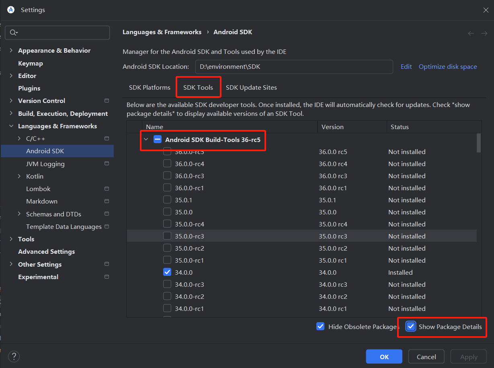The image size is (494, 368).
Task: Check the 34.0.0-rc2 build tools box
Action: tap(167, 296)
